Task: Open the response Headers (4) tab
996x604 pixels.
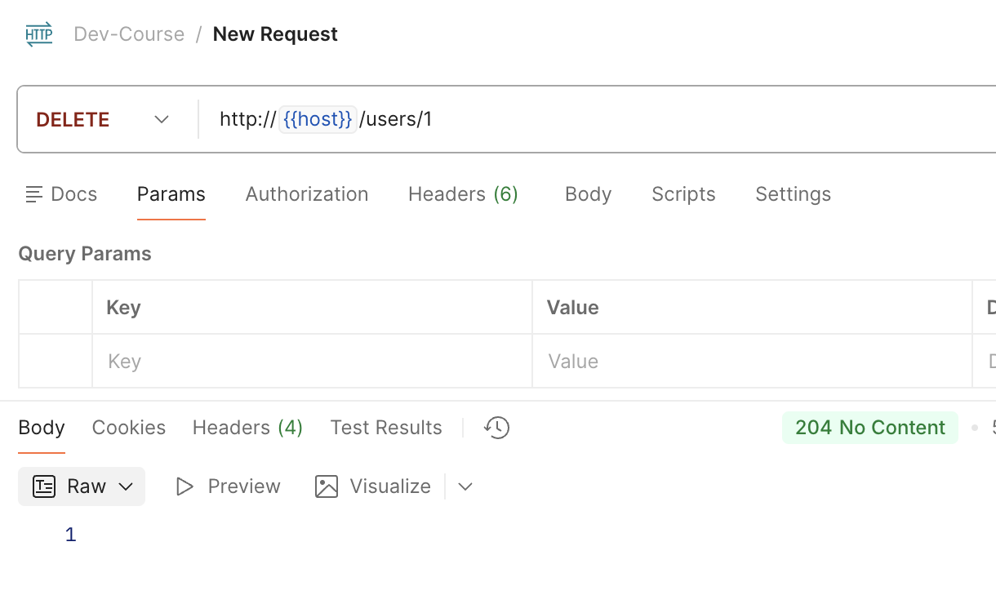Action: pos(247,428)
